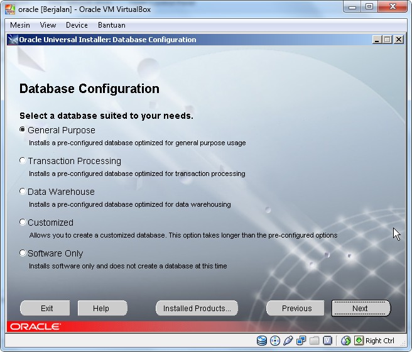Minimize the VirtualBox window

[x=352, y=7]
